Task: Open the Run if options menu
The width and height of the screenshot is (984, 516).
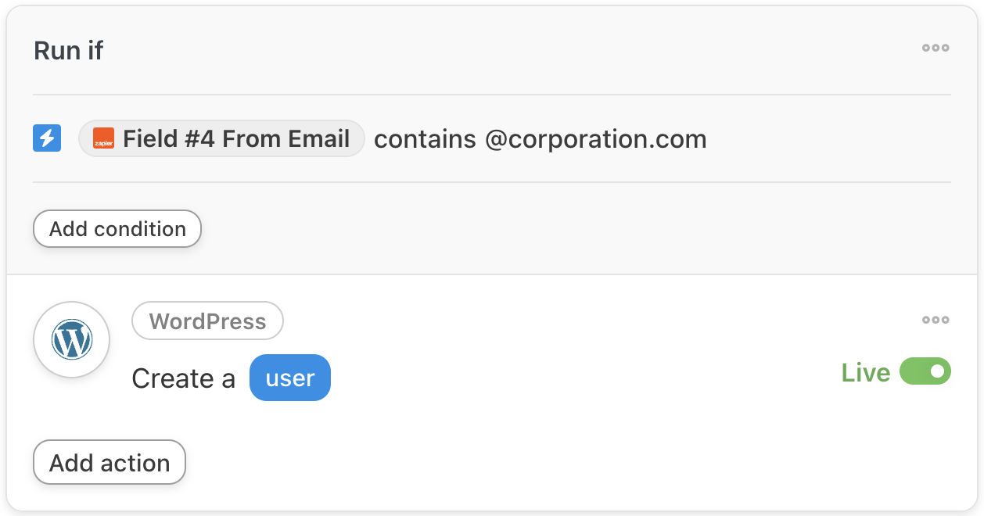Action: [935, 48]
